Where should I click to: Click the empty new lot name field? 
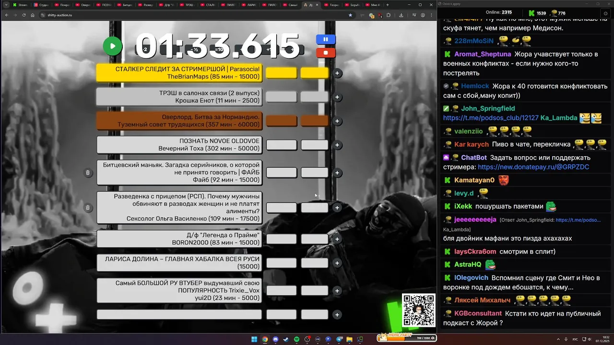[179, 314]
